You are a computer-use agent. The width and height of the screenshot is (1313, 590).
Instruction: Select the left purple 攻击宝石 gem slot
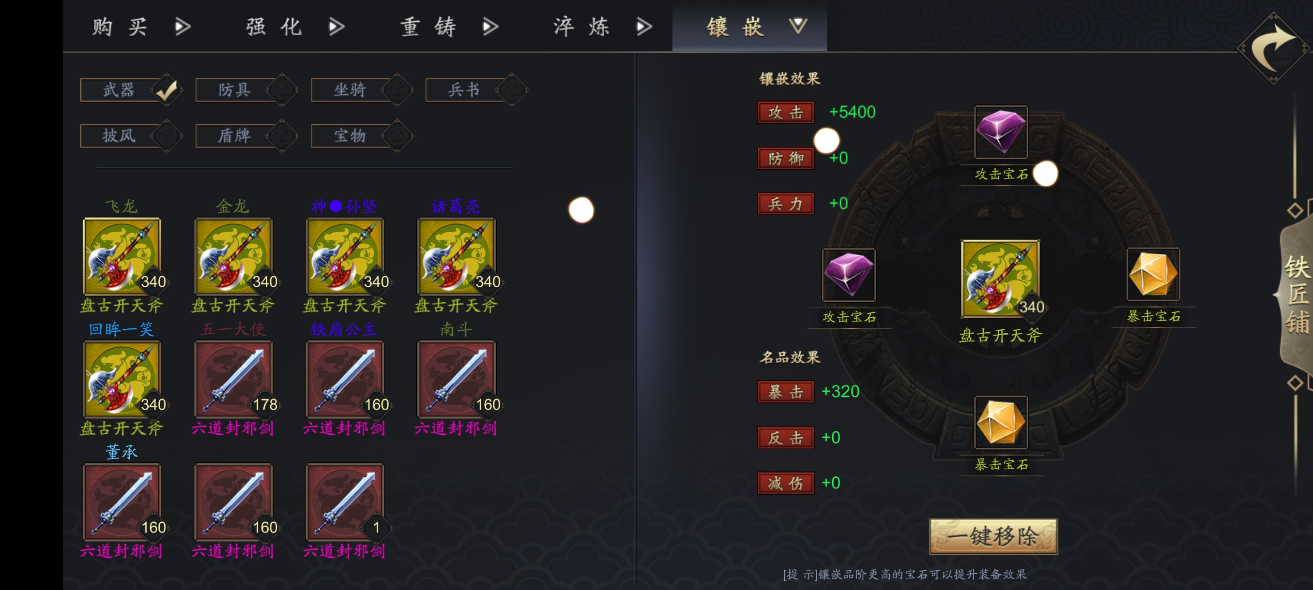point(848,275)
